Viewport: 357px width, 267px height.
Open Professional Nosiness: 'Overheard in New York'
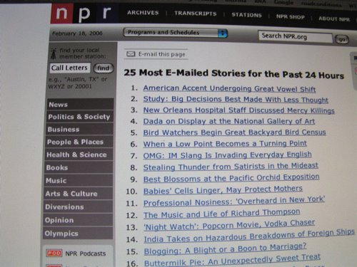coord(234,201)
